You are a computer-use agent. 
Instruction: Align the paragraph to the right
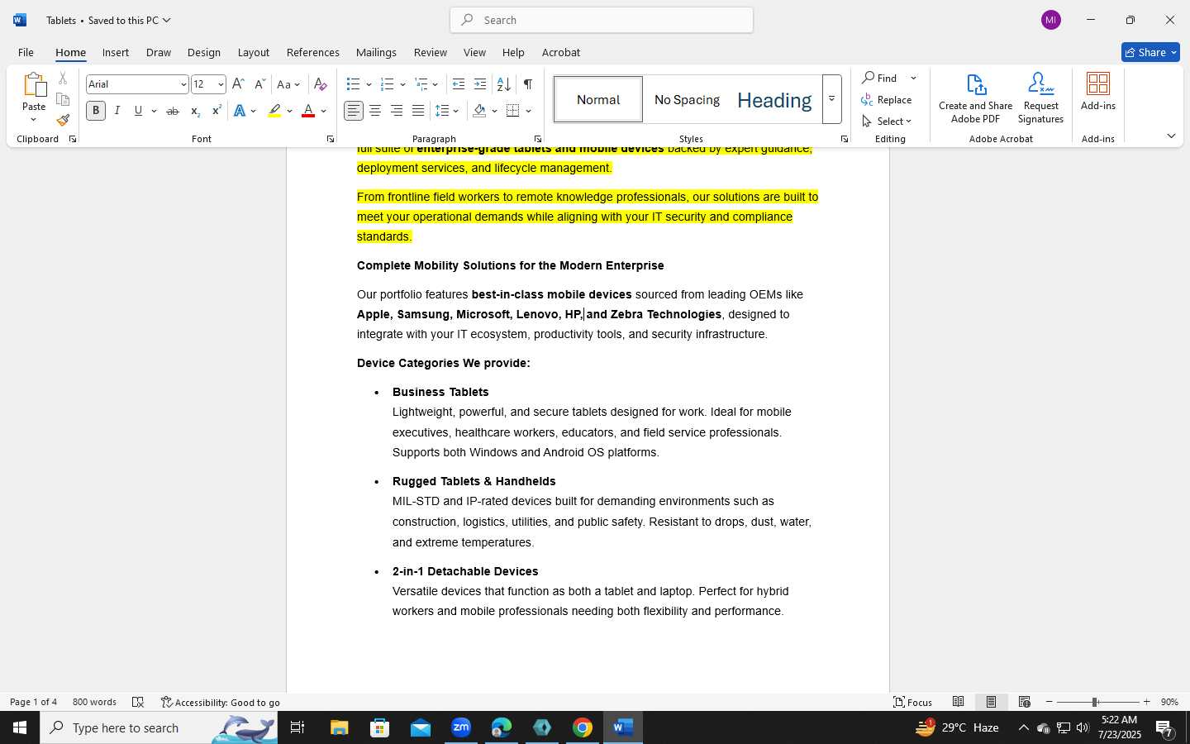[x=397, y=111]
